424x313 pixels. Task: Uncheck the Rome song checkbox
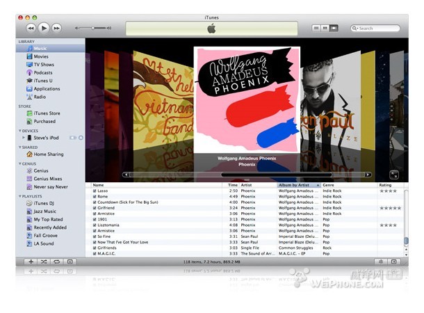click(x=95, y=196)
